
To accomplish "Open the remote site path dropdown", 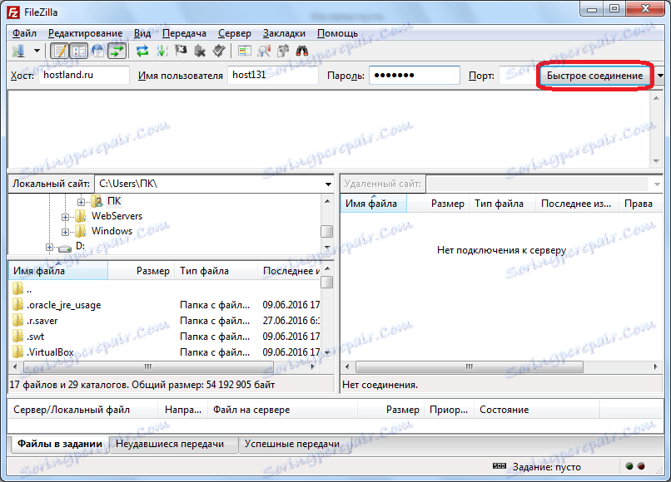I will [657, 184].
